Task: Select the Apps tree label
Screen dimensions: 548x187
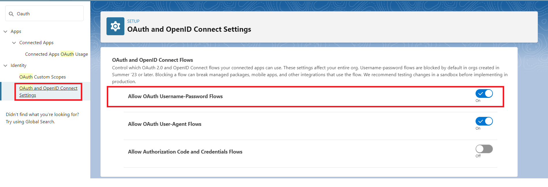Action: pos(16,31)
